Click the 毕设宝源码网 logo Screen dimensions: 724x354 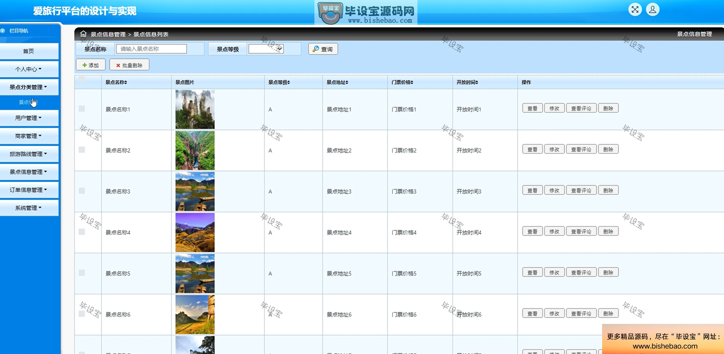pos(366,13)
